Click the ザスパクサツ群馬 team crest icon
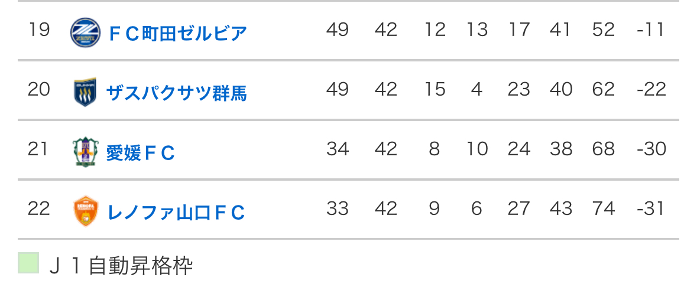Screen dimensions: 697x287 click(x=86, y=92)
